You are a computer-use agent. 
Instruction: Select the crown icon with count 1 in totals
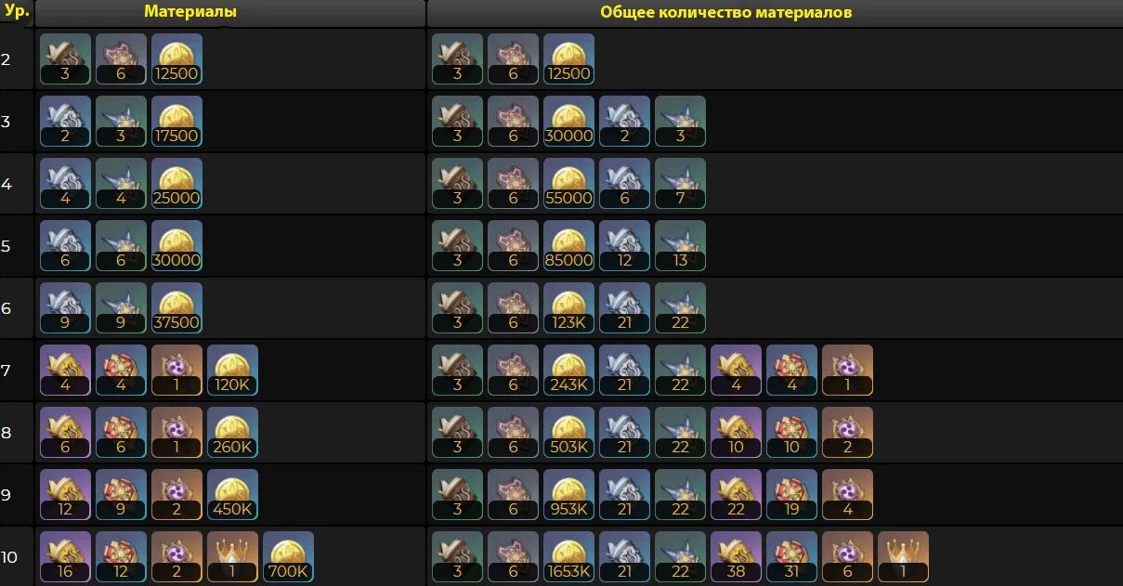903,556
